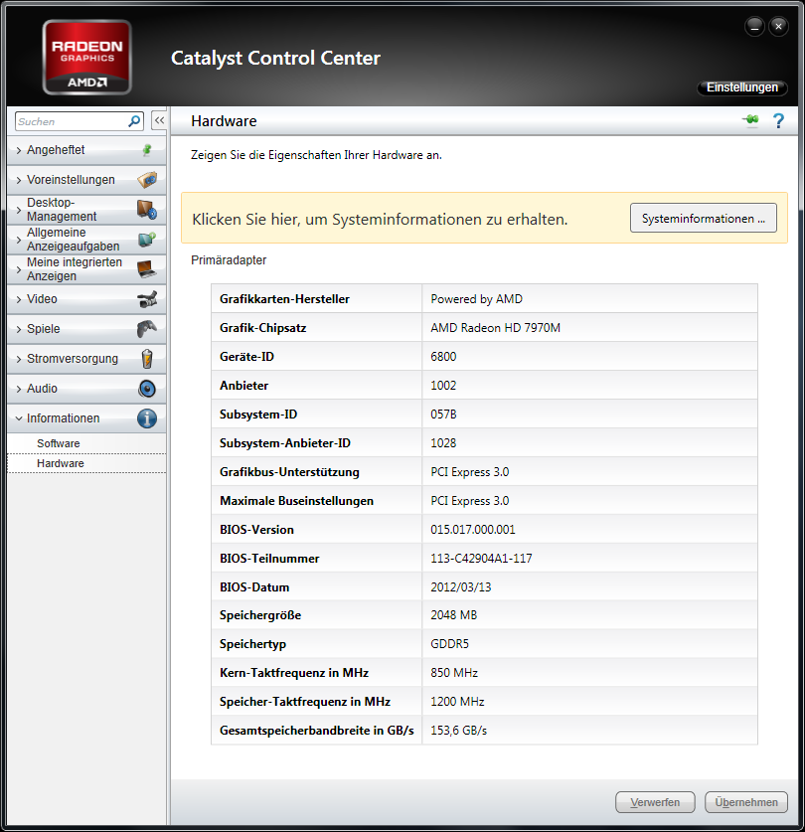This screenshot has height=832, width=805.
Task: Click the Audio speaker icon
Action: [147, 389]
